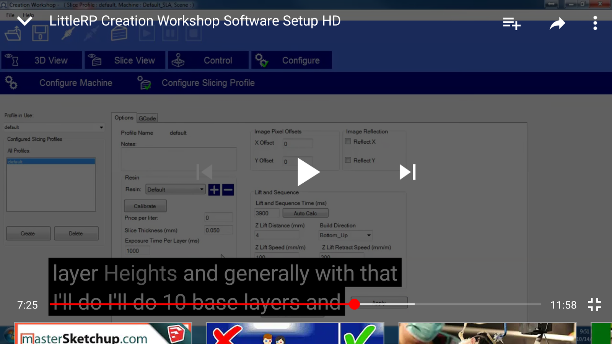Click the 3D View tab icon
The width and height of the screenshot is (612, 344).
click(x=12, y=60)
